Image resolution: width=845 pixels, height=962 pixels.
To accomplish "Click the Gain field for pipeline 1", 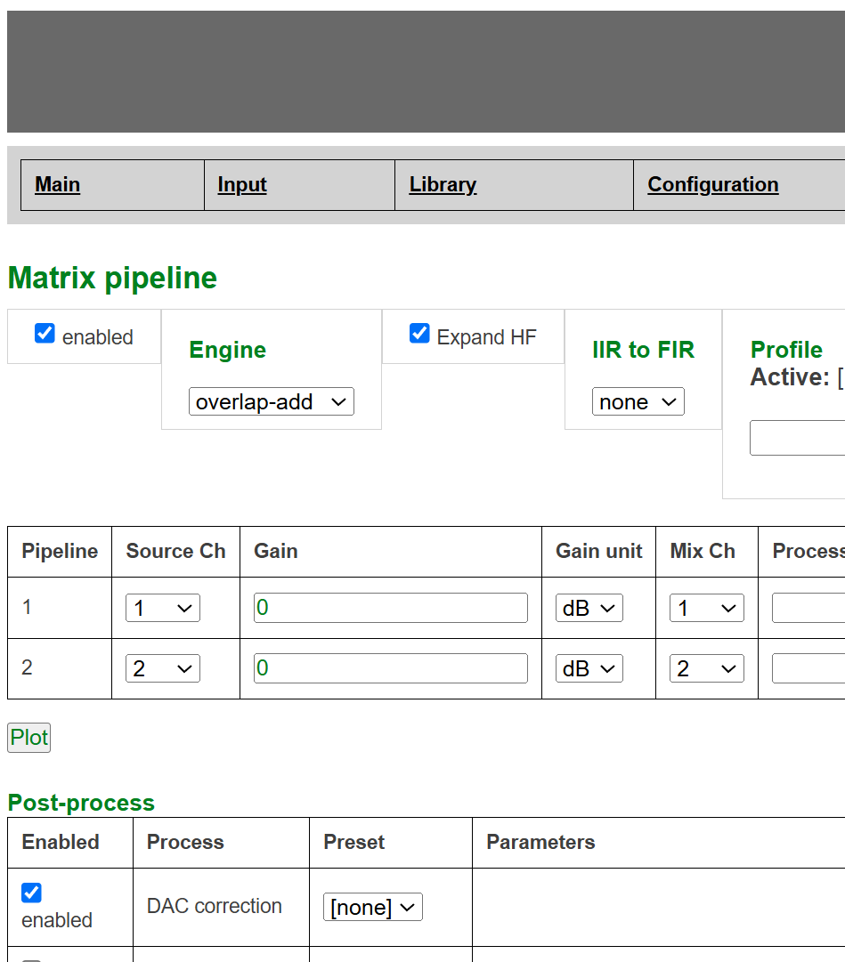I will [x=390, y=608].
